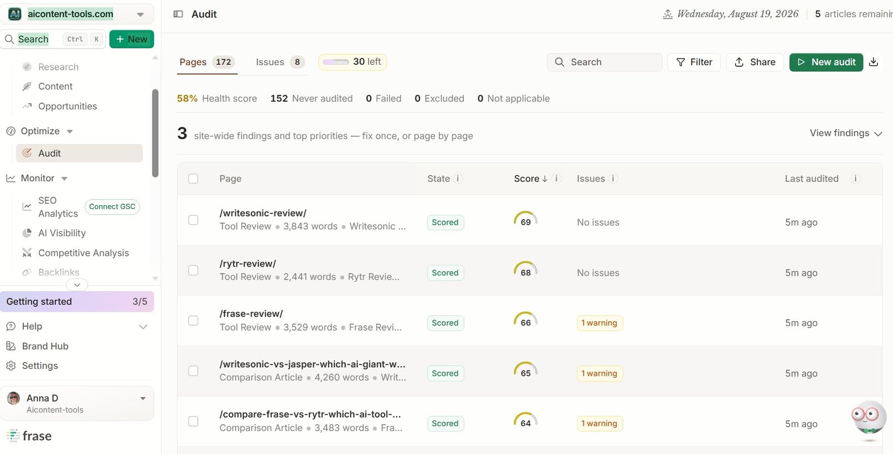893x454 pixels.
Task: Open Competitive Analysis in the sidebar
Action: click(x=83, y=253)
